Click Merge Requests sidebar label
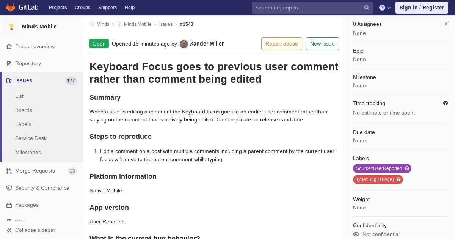Image resolution: width=455 pixels, height=239 pixels. pyautogui.click(x=35, y=171)
